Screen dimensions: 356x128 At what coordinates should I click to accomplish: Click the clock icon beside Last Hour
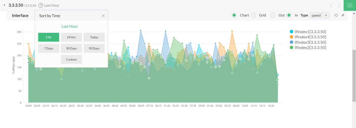pyautogui.click(x=41, y=5)
